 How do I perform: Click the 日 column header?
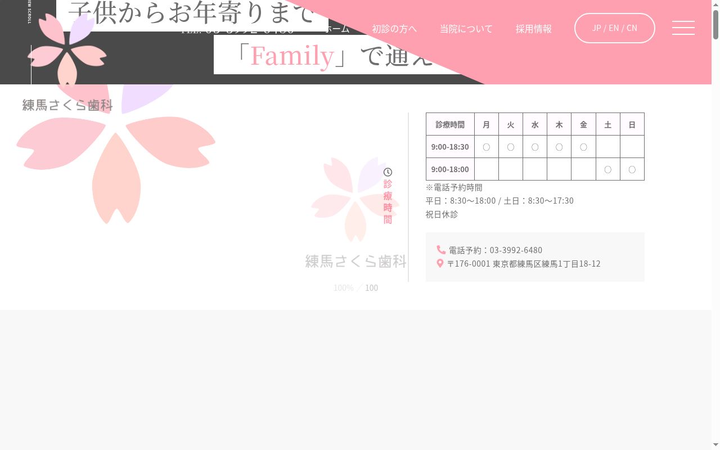coord(632,124)
